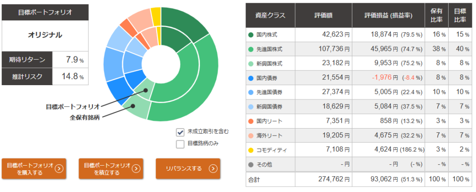Click arrow icon on 目標ポートフォリオを積立する button
Viewport: 476px width, 192px height.
pos(136,168)
